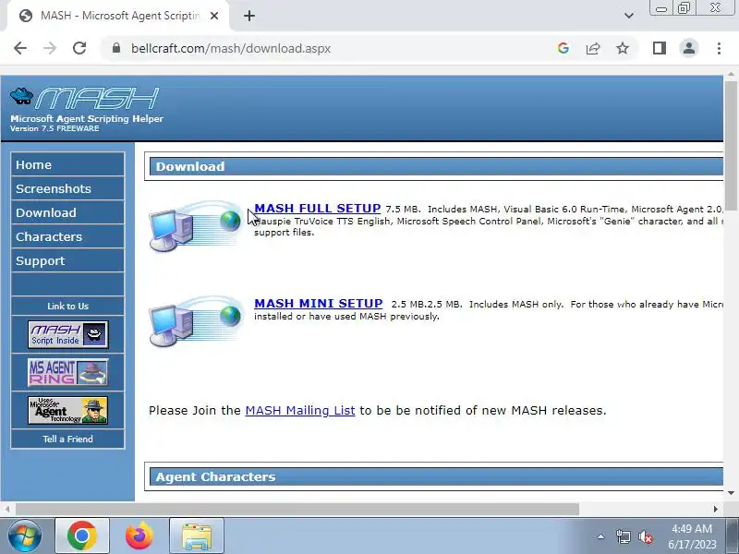Open the side panel icon
The image size is (739, 554).
pos(660,48)
